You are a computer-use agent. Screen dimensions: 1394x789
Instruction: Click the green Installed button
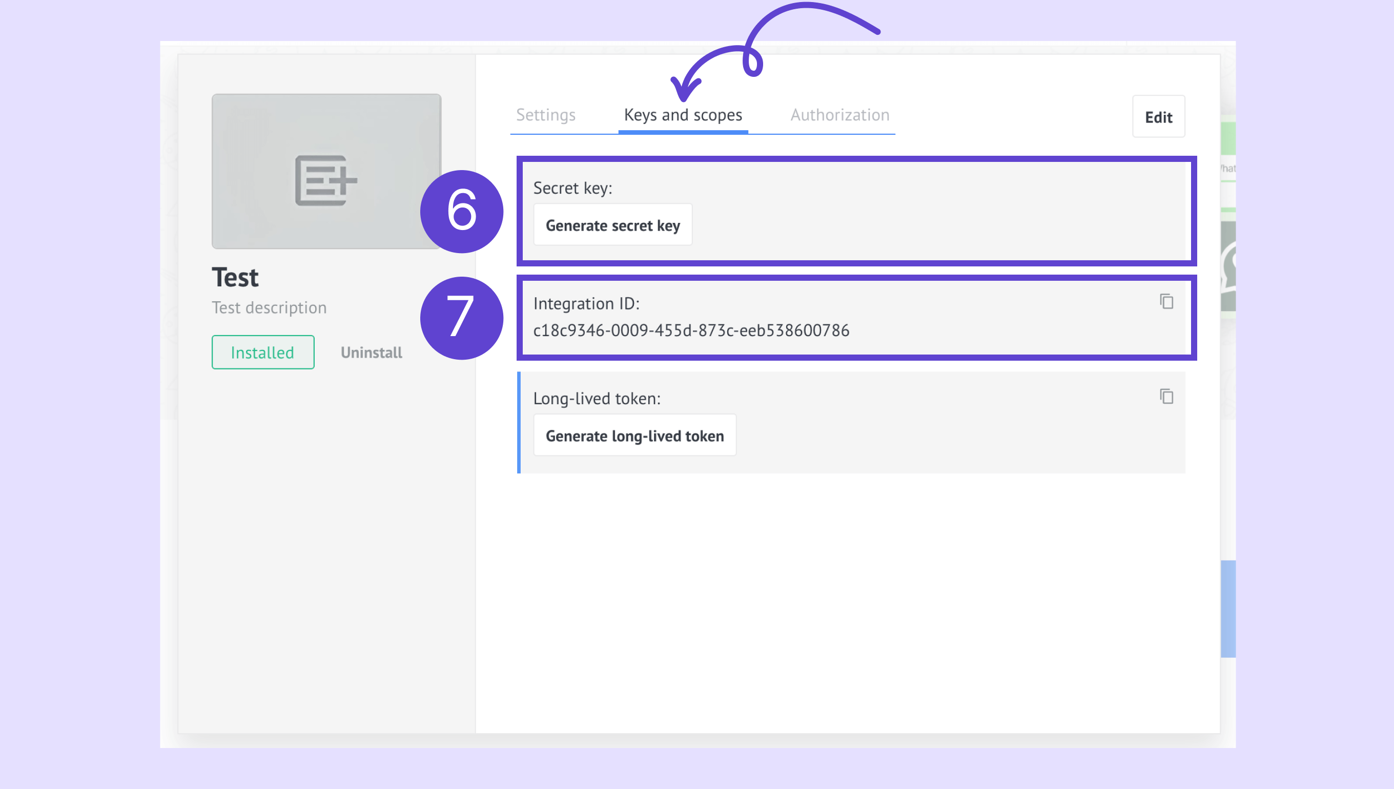pos(263,352)
